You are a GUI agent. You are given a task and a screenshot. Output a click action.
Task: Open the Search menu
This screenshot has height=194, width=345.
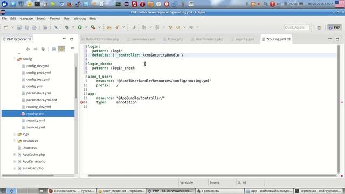point(42,19)
